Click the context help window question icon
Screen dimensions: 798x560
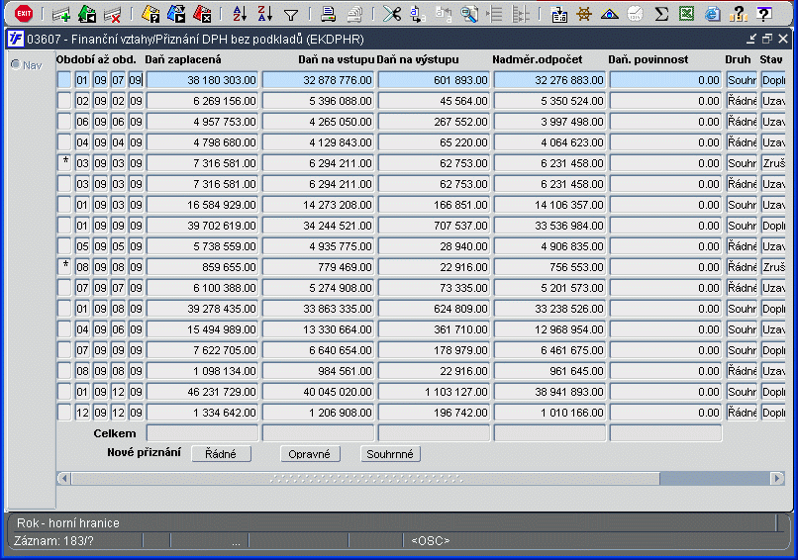764,14
